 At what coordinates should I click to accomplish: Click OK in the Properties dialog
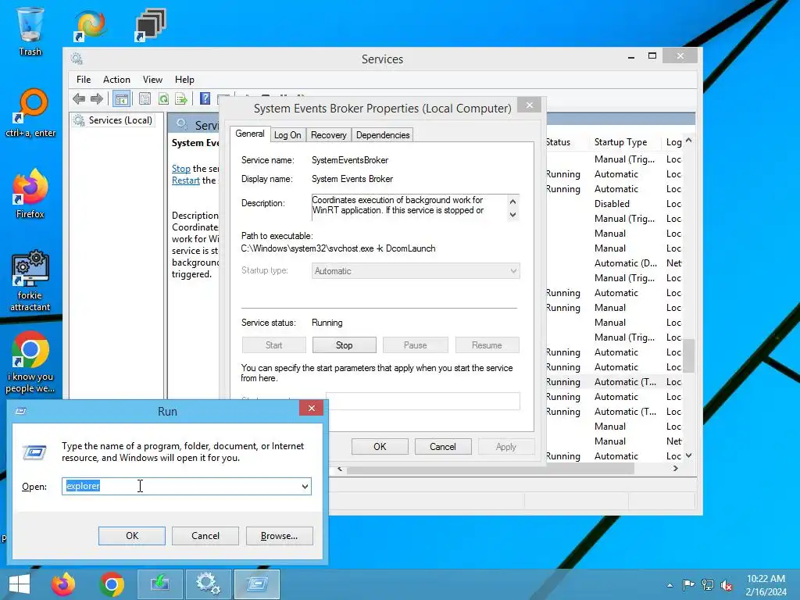[380, 446]
